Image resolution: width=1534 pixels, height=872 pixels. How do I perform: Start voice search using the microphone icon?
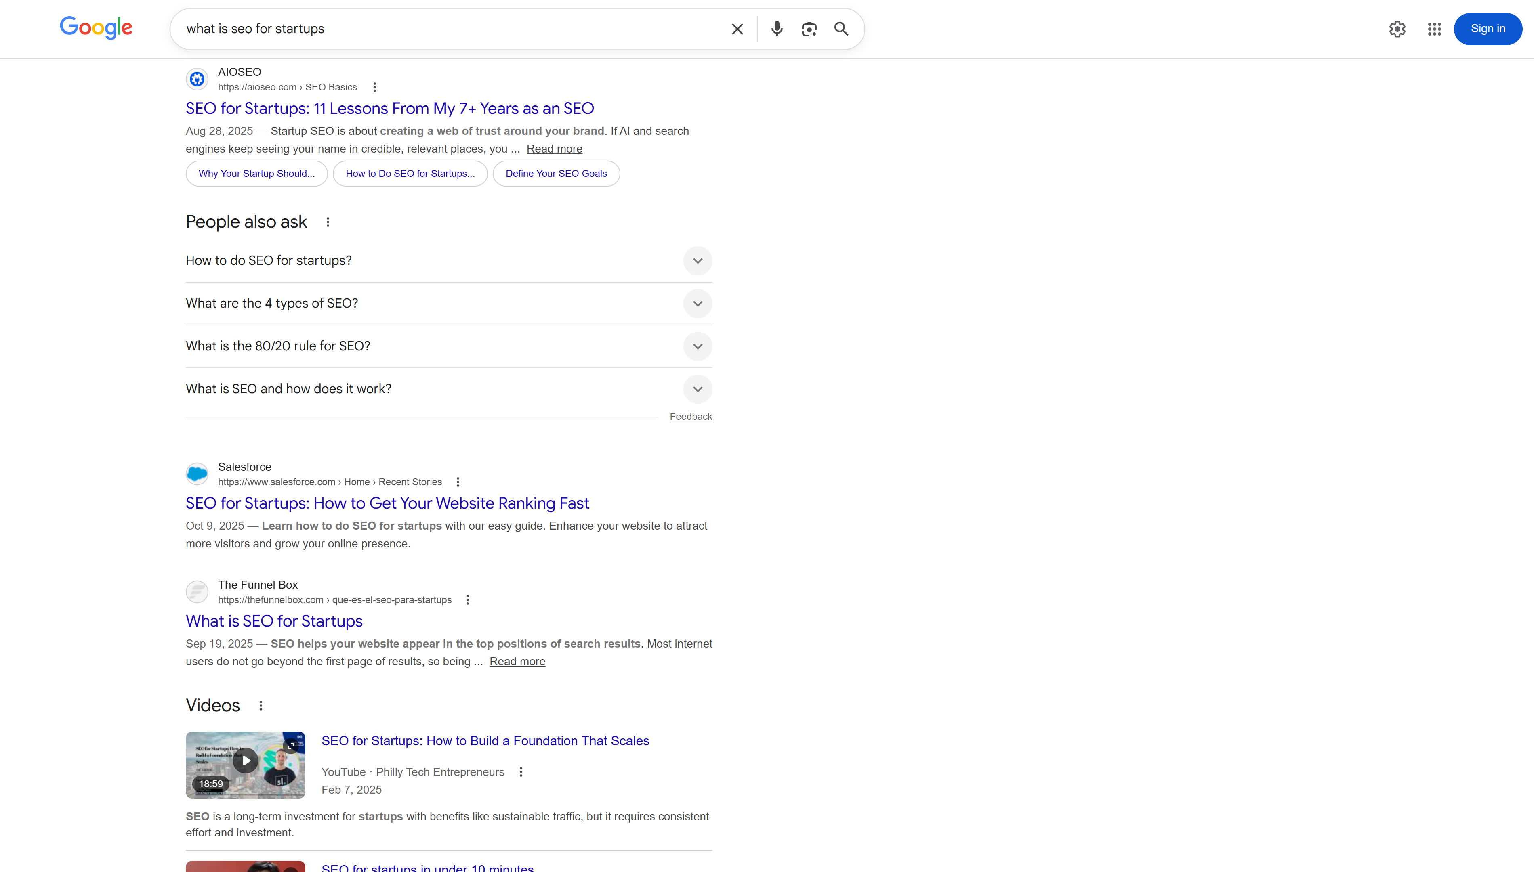(x=776, y=29)
